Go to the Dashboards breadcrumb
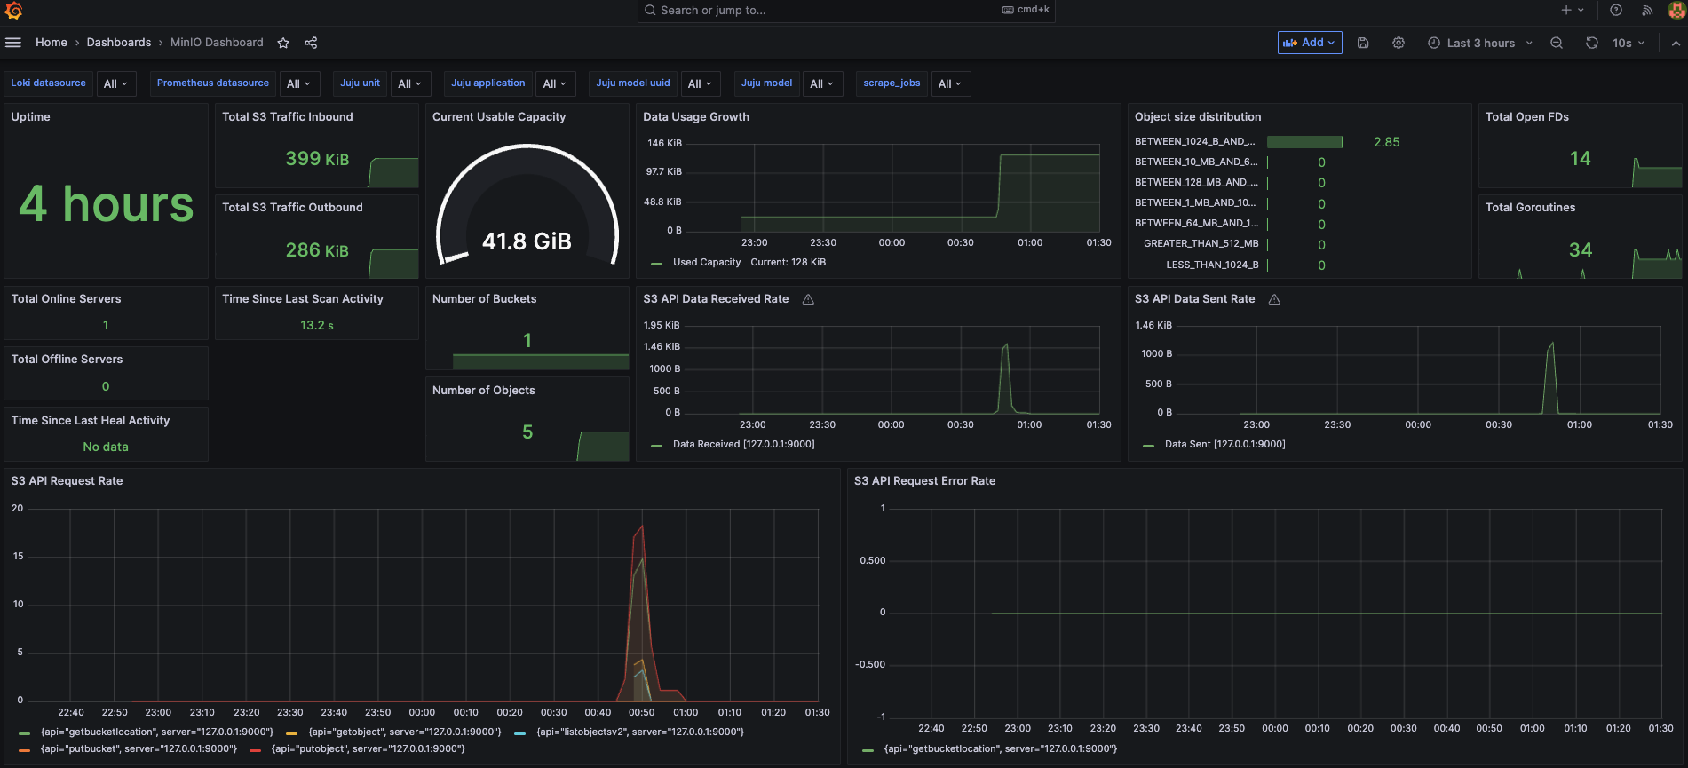 (119, 43)
